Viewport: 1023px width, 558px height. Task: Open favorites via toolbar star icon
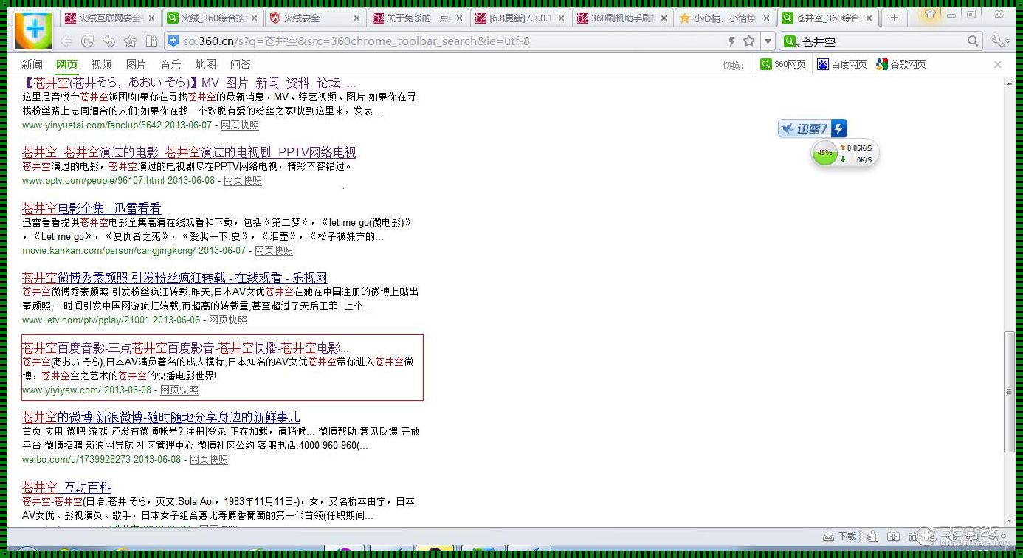(131, 41)
